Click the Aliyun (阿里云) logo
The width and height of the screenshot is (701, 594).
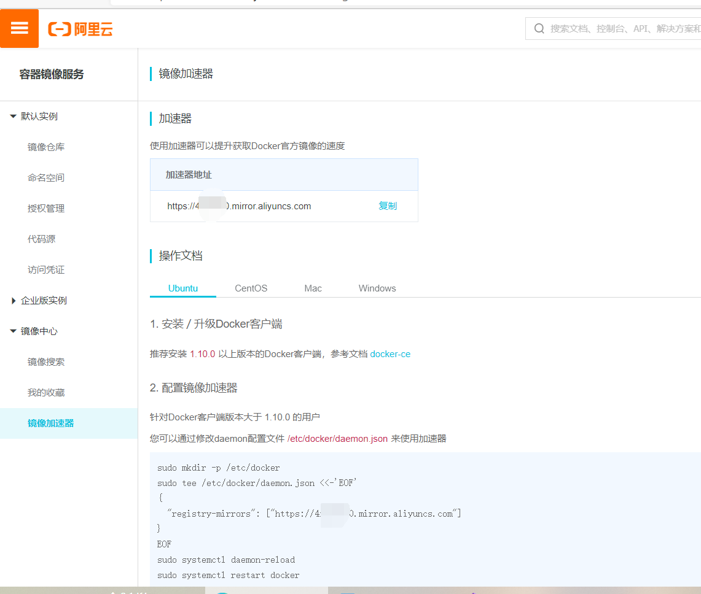[80, 28]
